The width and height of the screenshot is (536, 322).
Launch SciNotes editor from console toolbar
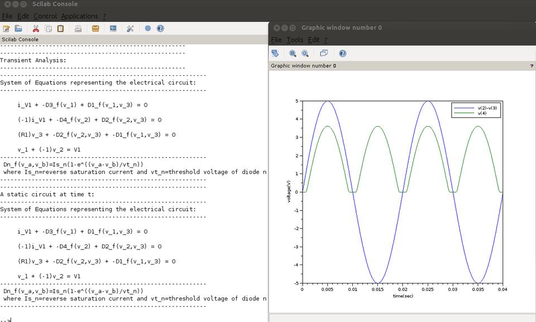click(6, 28)
